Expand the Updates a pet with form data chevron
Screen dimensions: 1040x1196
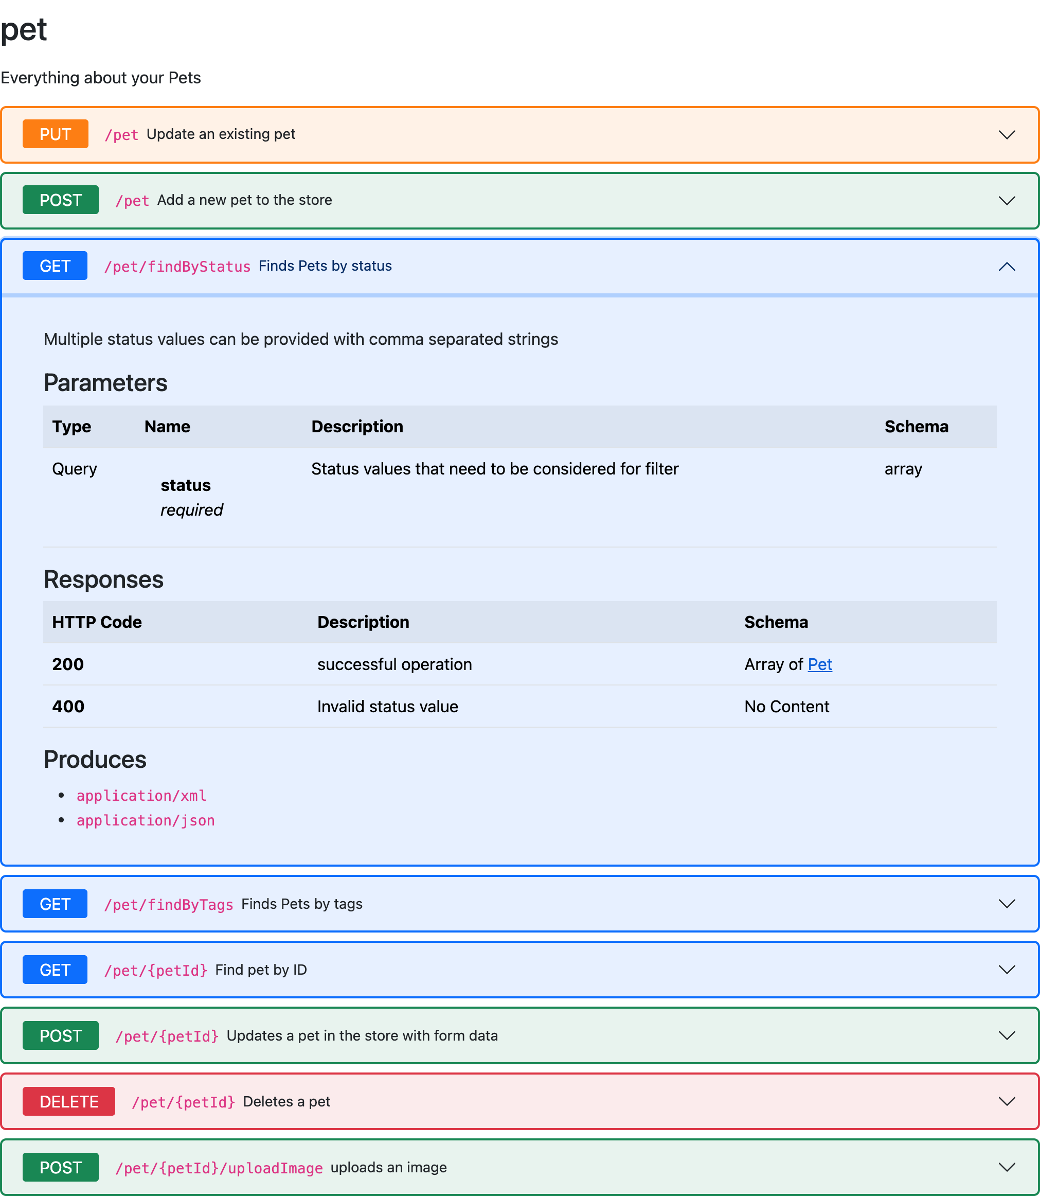pos(1007,1035)
